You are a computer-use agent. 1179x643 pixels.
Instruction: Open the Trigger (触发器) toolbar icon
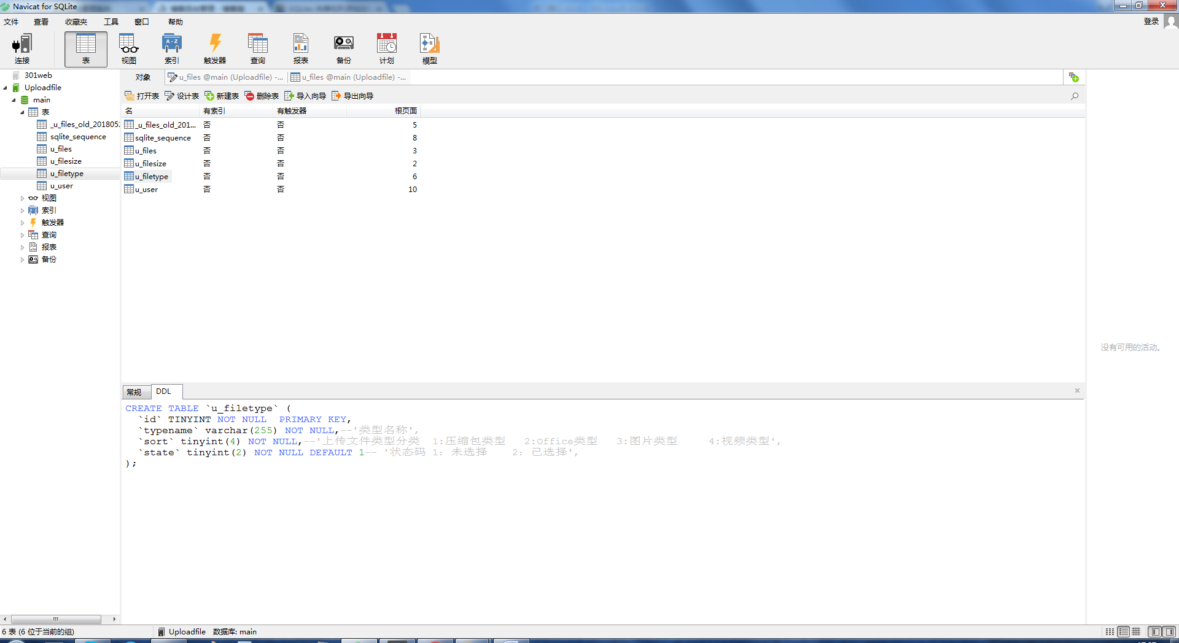point(215,49)
